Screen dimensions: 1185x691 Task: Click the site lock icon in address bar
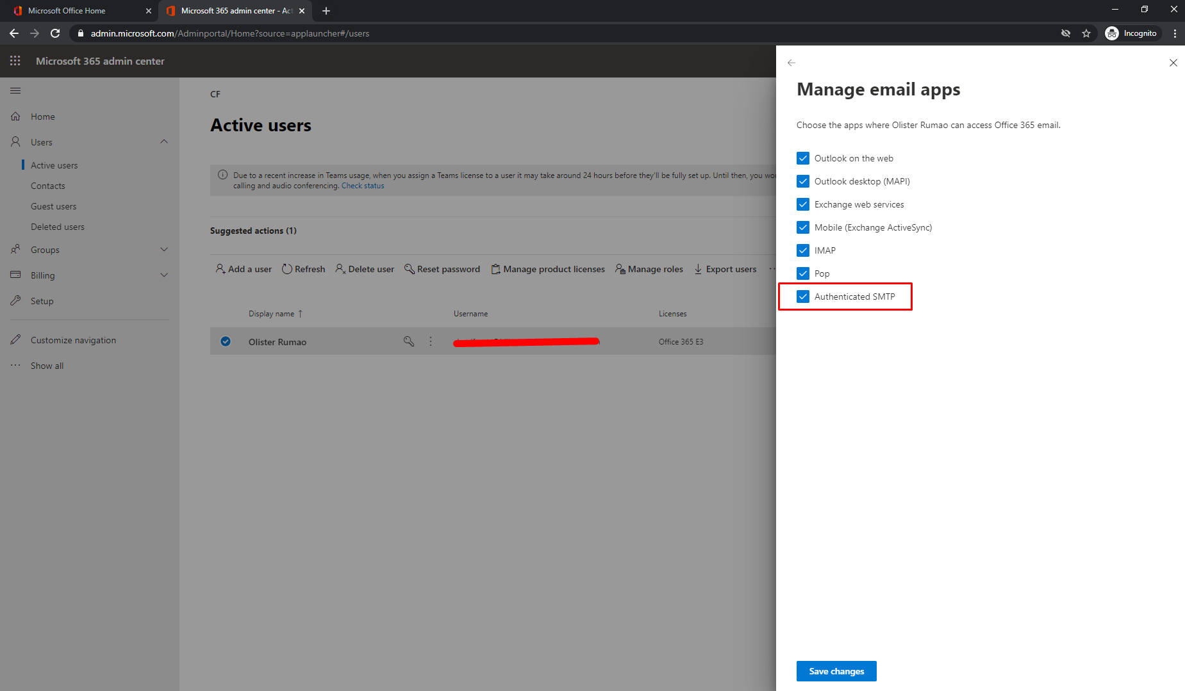(x=81, y=33)
